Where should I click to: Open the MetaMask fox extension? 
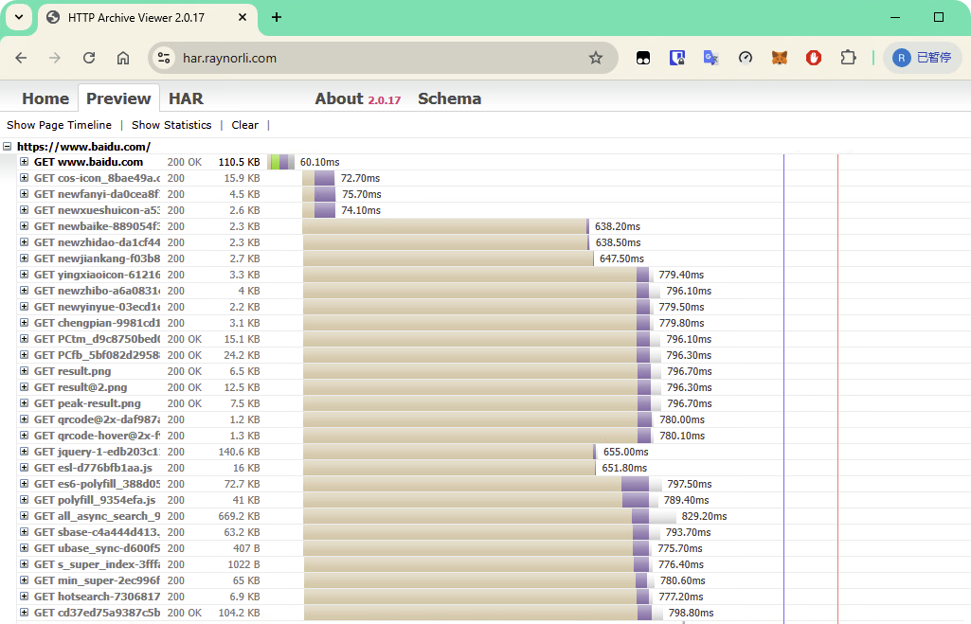coord(780,58)
